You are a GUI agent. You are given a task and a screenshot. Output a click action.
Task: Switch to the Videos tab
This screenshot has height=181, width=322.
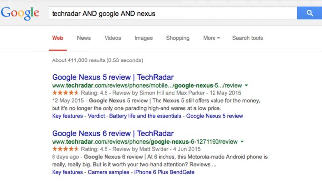click(x=113, y=38)
